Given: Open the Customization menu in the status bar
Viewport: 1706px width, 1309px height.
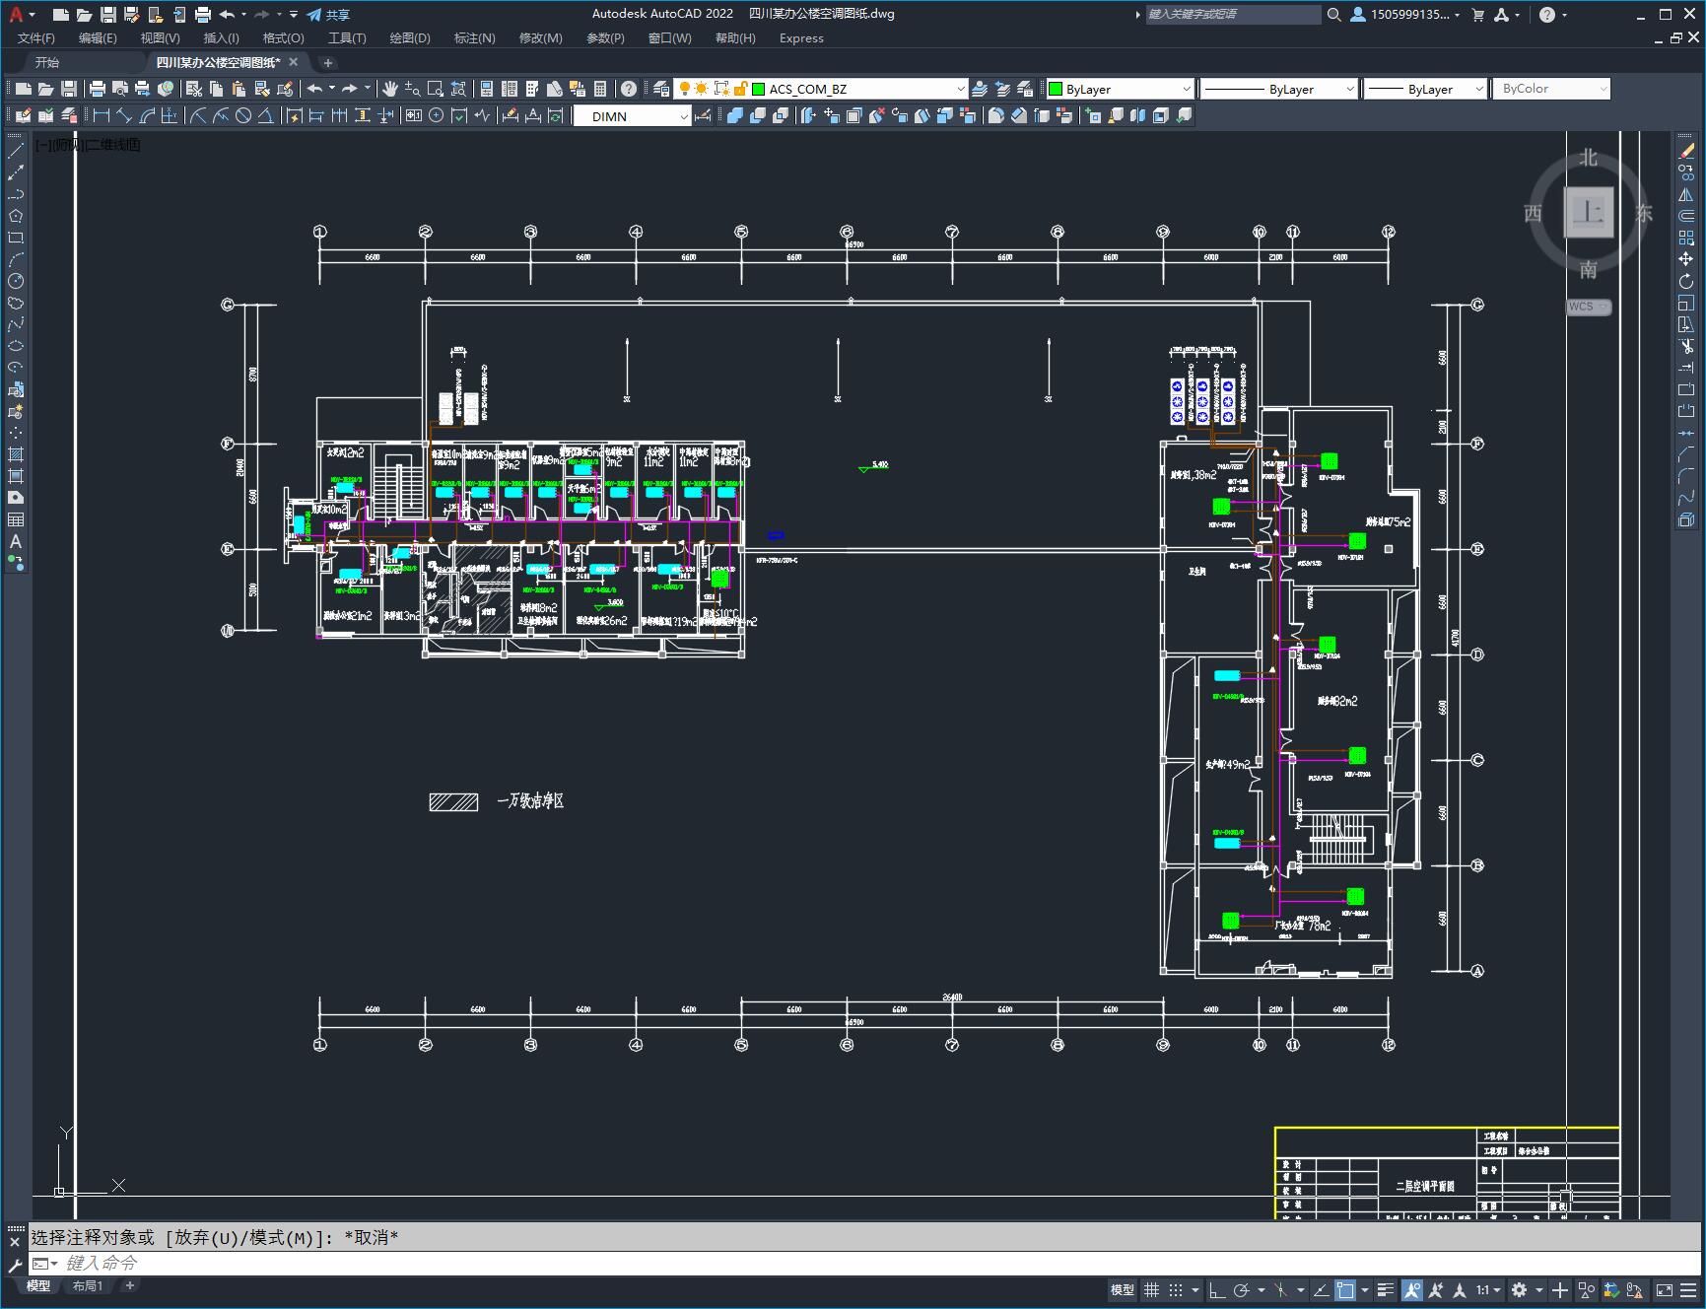Looking at the screenshot, I should point(1689,1289).
